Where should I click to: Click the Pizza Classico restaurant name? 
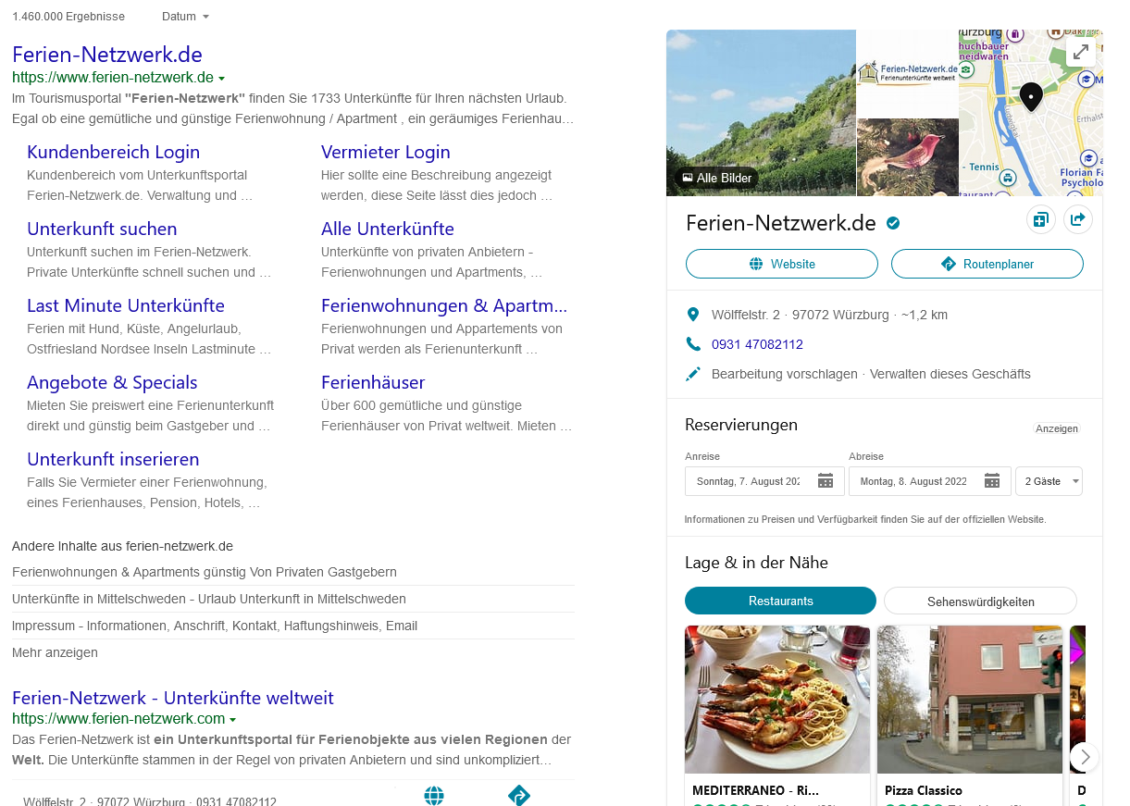coord(924,790)
